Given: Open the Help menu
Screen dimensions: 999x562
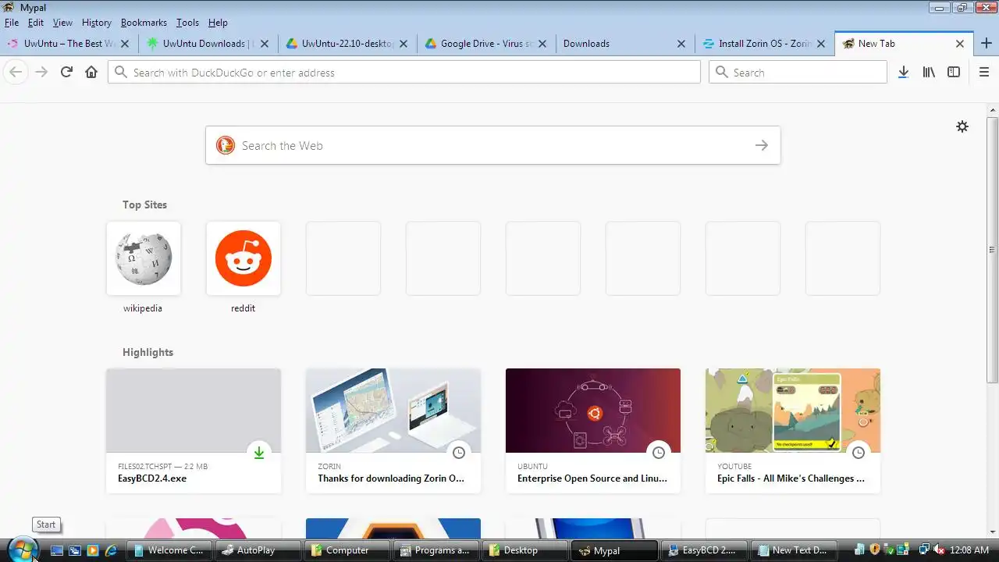Looking at the screenshot, I should coord(218,23).
